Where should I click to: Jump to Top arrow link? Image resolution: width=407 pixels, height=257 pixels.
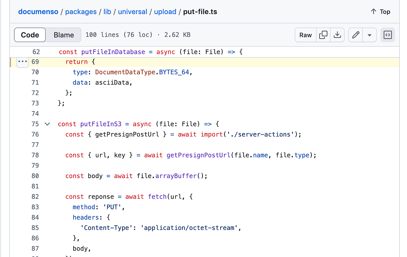(x=380, y=12)
